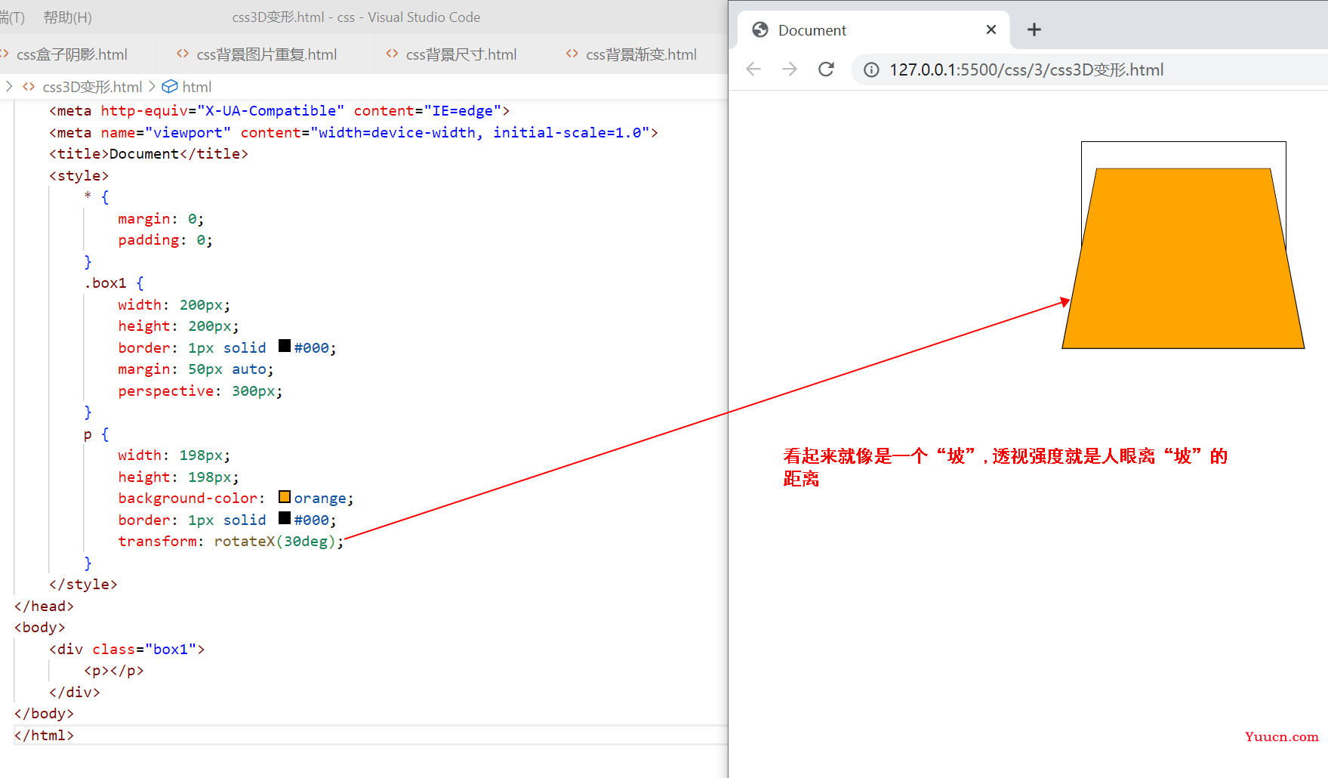Click '</html>' closing line
The width and height of the screenshot is (1328, 778).
click(x=45, y=736)
